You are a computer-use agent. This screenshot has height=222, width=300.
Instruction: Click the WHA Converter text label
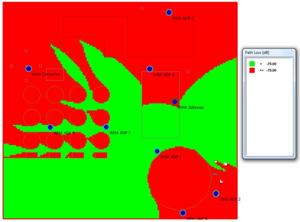pos(46,74)
